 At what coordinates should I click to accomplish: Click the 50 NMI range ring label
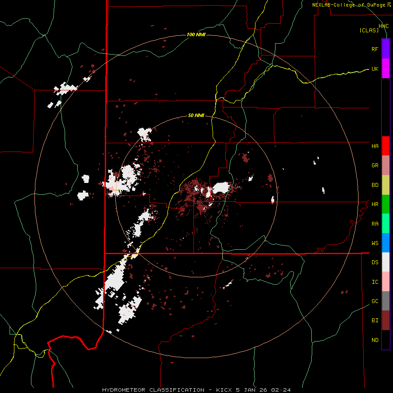[x=196, y=116]
